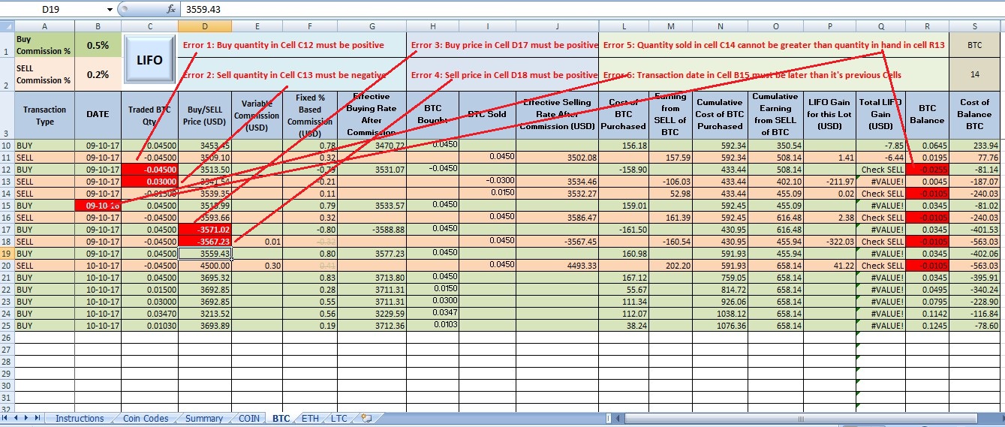Select column N header
1005x427 pixels.
pos(721,26)
